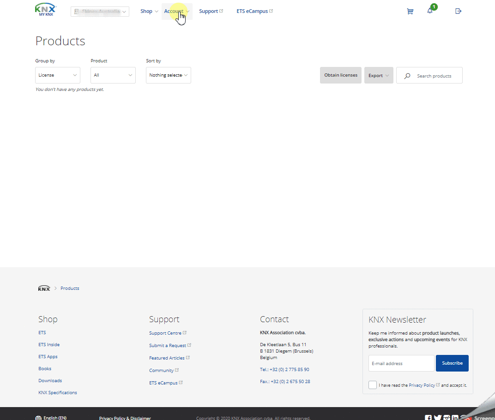Open the Twitter social icon
This screenshot has height=420, width=495.
pos(438,418)
